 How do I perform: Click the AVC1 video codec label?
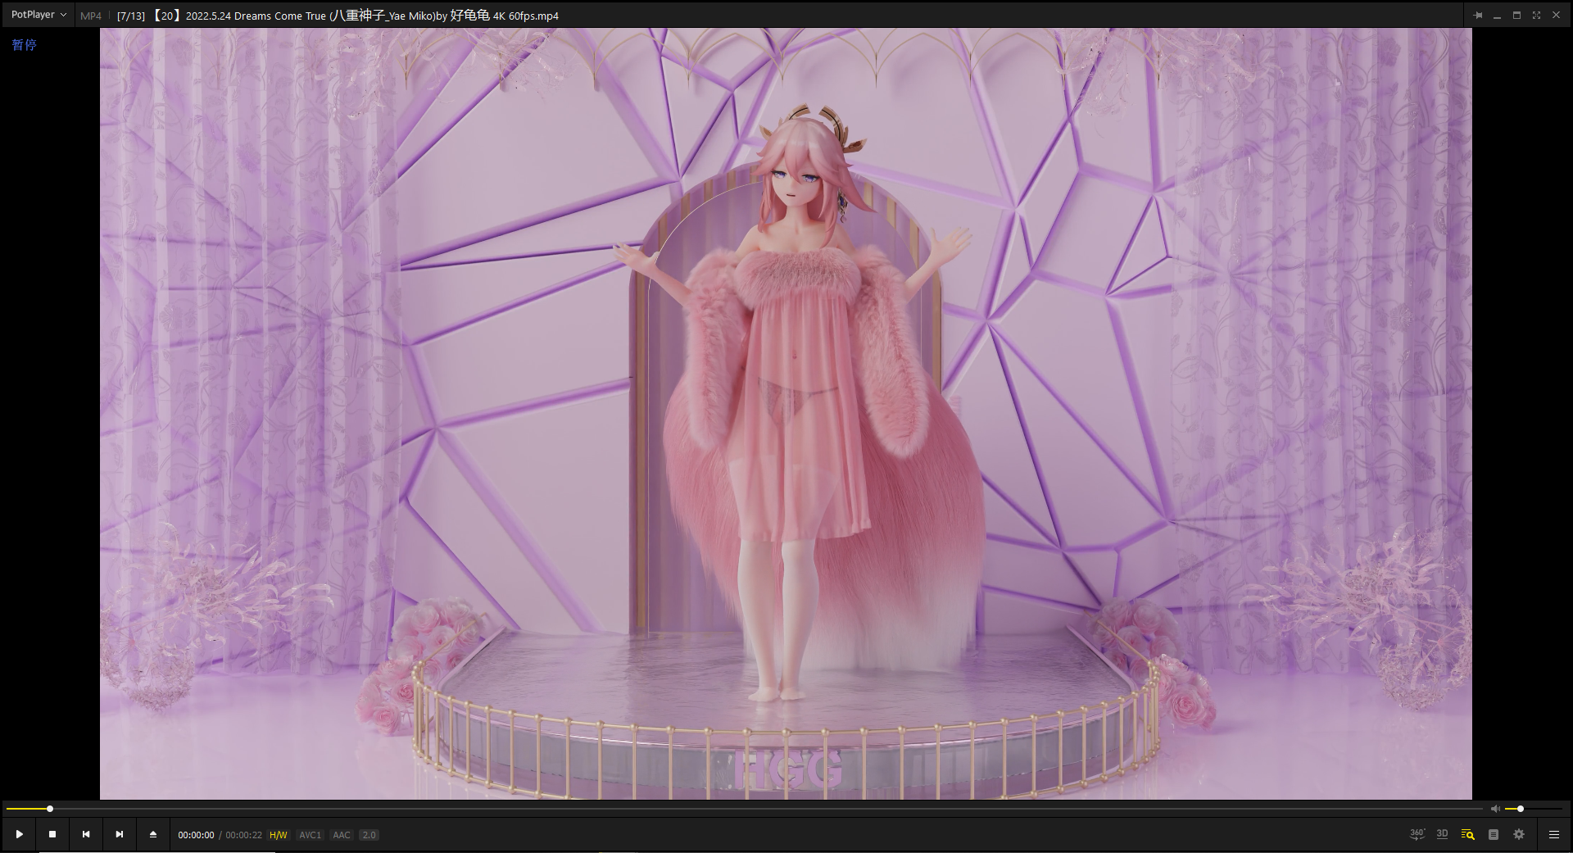click(310, 835)
